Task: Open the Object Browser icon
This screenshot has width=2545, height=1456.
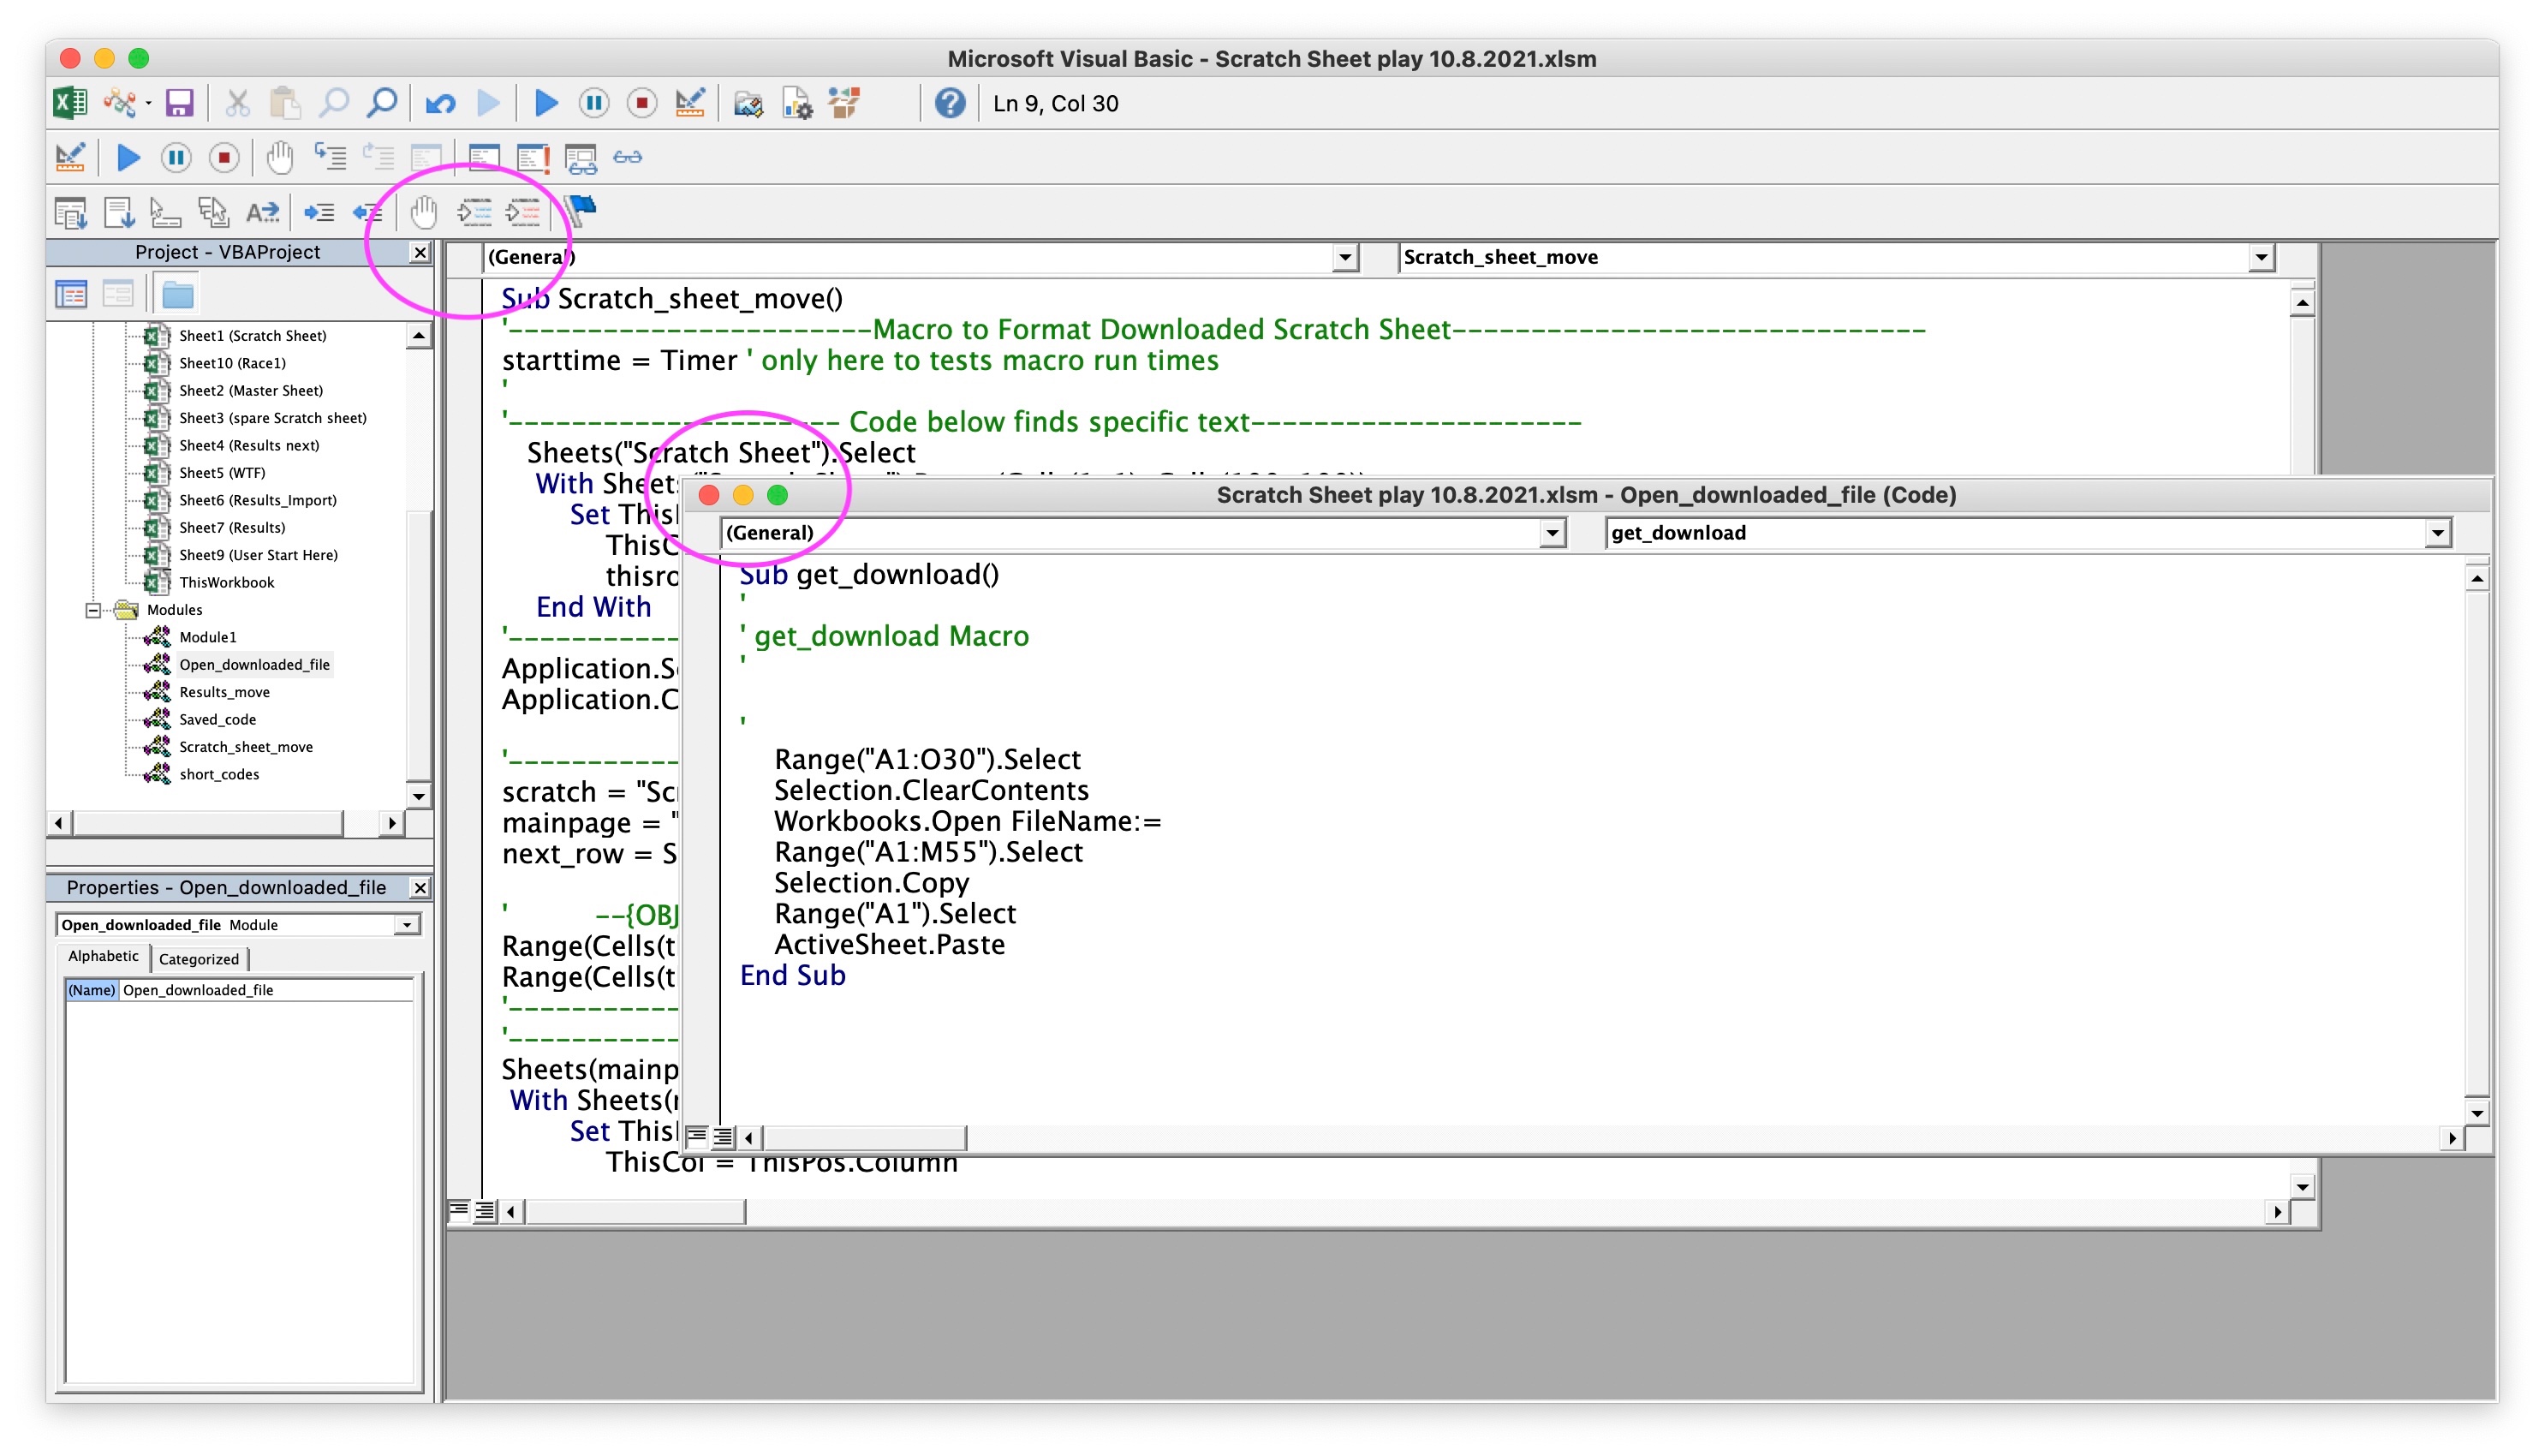Action: coord(843,103)
